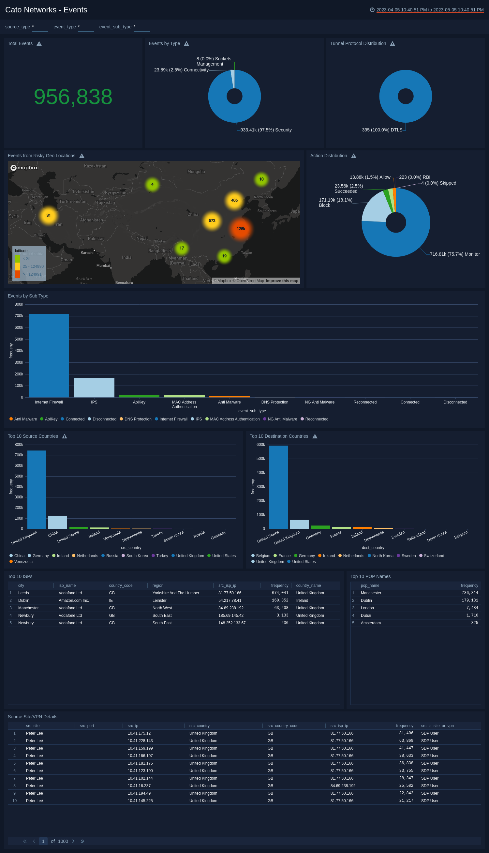Viewport: 489px width, 853px height.
Task: Click the OpenStreetMap attribution link
Action: [250, 281]
